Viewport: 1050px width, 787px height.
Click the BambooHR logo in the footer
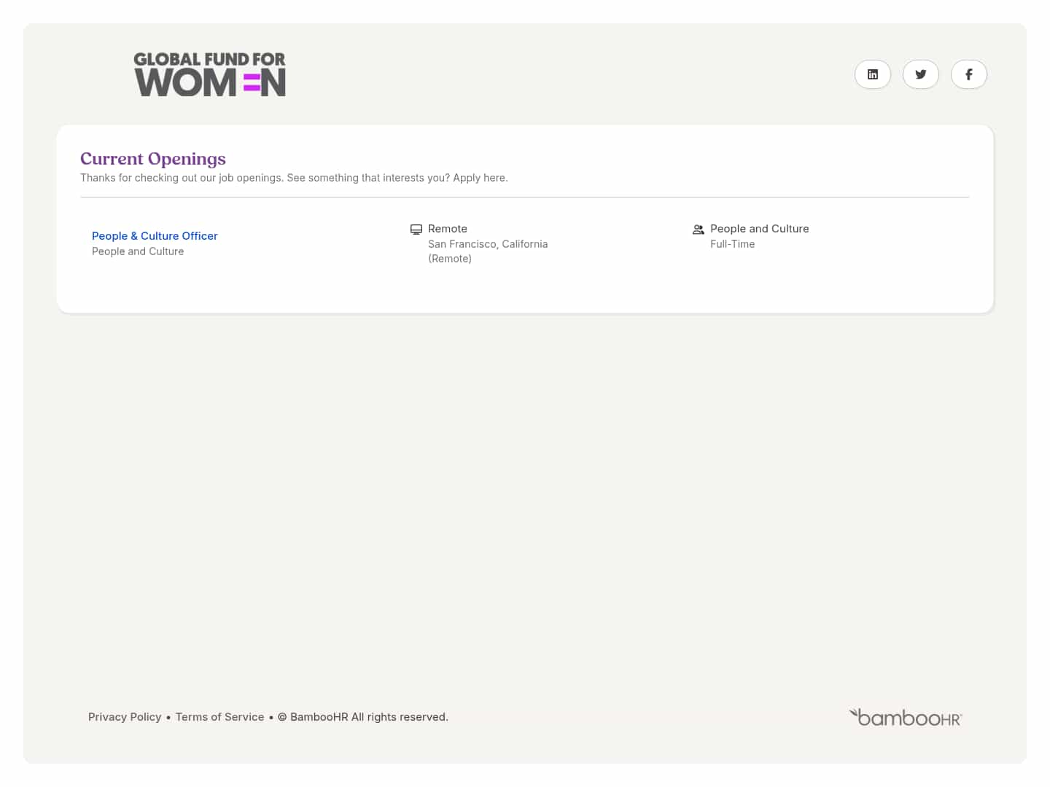905,717
